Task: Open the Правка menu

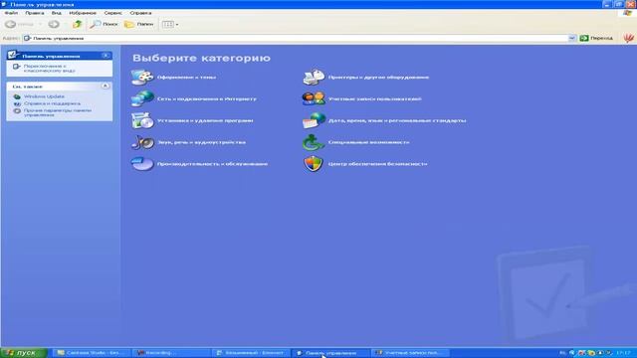Action: tap(35, 13)
